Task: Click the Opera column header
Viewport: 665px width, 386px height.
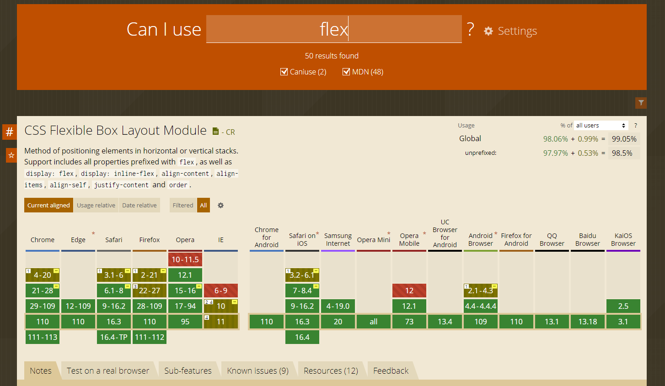Action: [185, 240]
